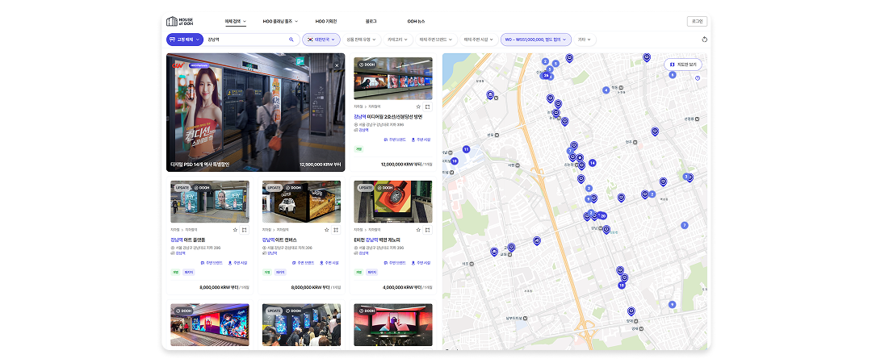Viewport: 872px width, 363px height.
Task: Click the map cluster marker numbered 35
Action: click(546, 75)
